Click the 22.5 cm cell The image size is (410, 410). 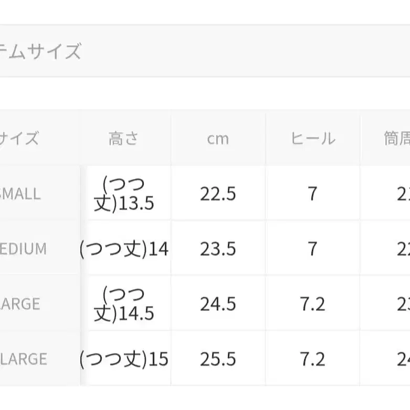[x=218, y=194]
